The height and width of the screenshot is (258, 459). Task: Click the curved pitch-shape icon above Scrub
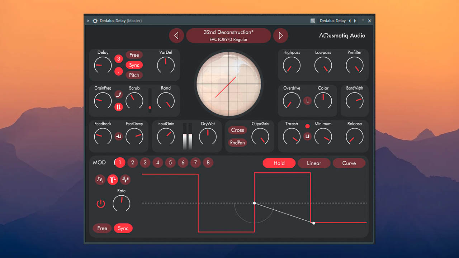click(x=118, y=94)
